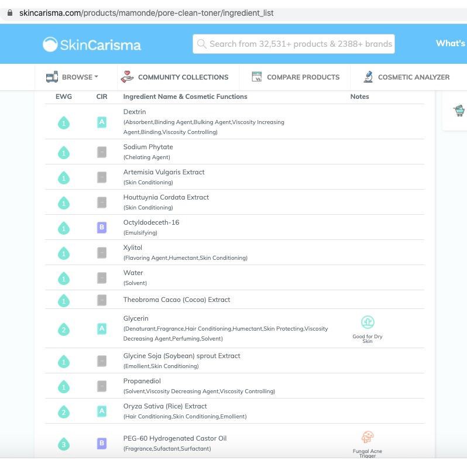The width and height of the screenshot is (467, 467).
Task: Go to Compare Products
Action: click(296, 77)
